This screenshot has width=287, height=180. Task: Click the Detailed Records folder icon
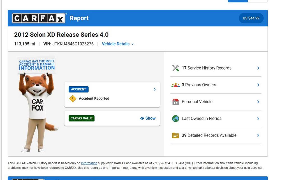coord(175,135)
